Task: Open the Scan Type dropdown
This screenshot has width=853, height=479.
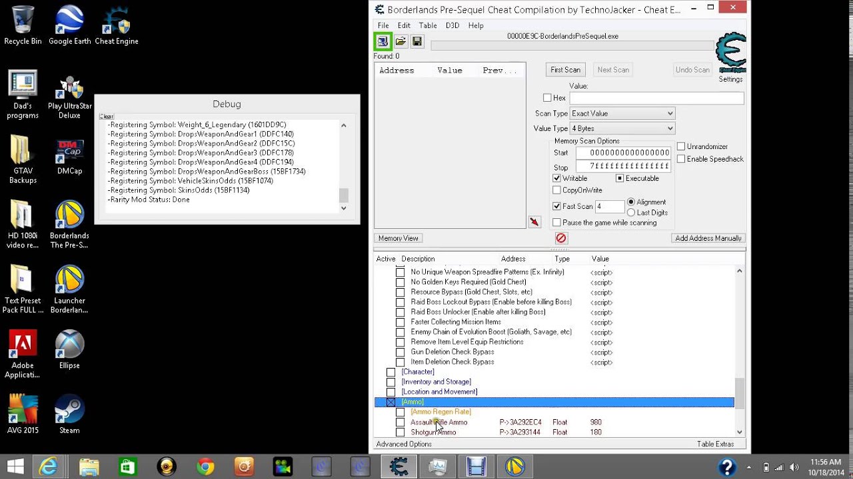Action: click(622, 113)
